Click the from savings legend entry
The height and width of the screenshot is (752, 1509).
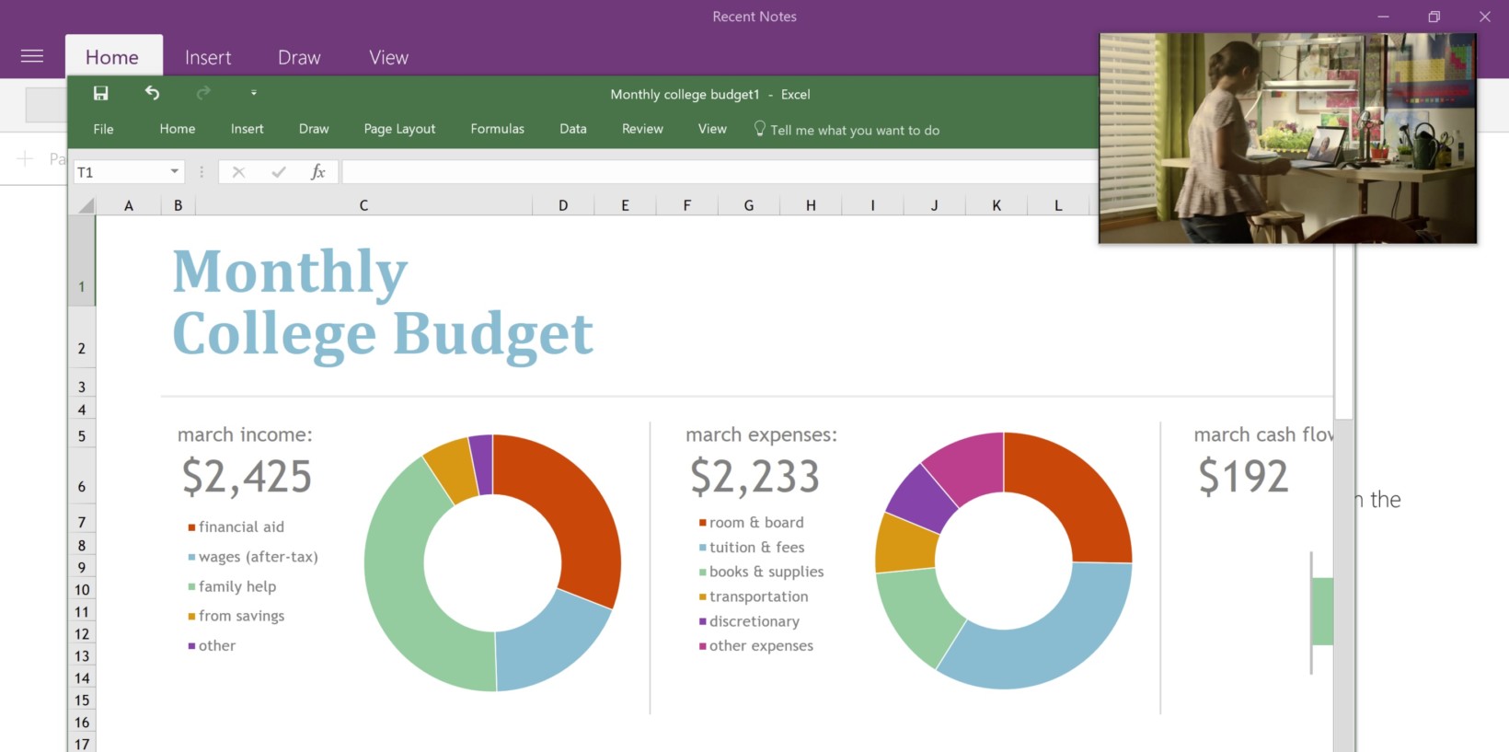(x=236, y=616)
